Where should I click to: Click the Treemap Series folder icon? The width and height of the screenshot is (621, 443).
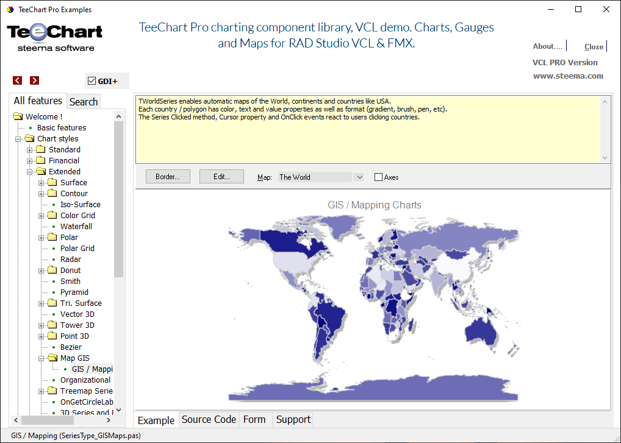(x=52, y=391)
